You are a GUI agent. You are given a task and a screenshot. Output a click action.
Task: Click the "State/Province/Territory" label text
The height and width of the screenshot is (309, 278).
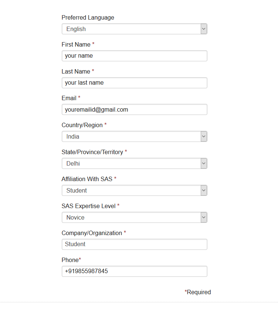pyautogui.click(x=92, y=152)
